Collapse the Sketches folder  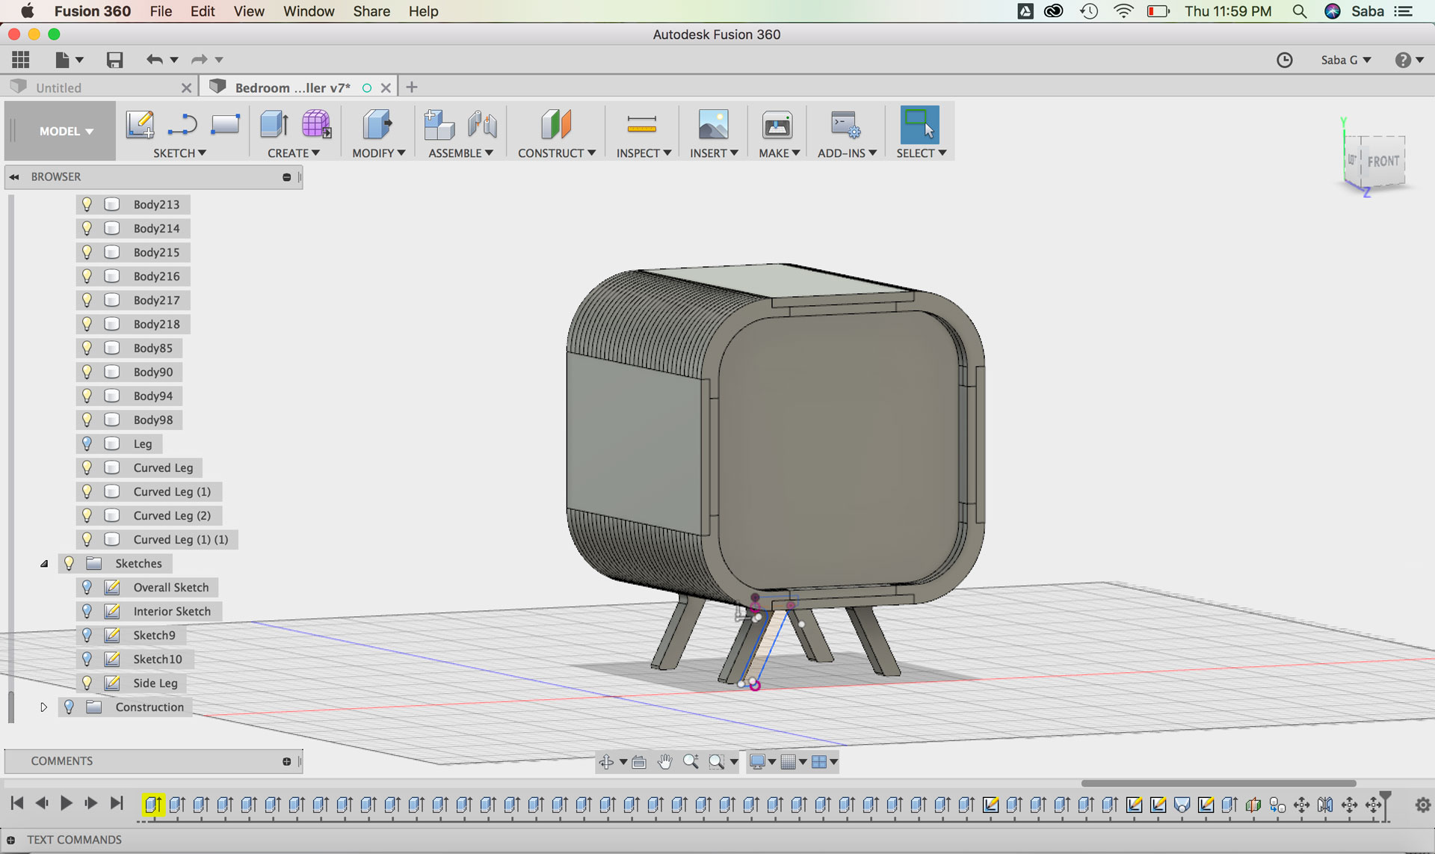point(43,564)
